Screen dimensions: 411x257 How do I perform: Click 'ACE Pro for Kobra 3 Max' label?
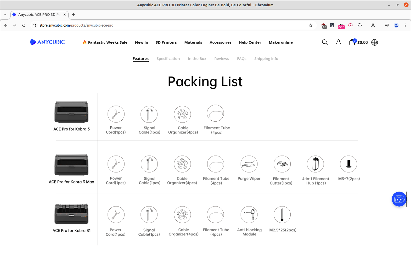(x=71, y=182)
